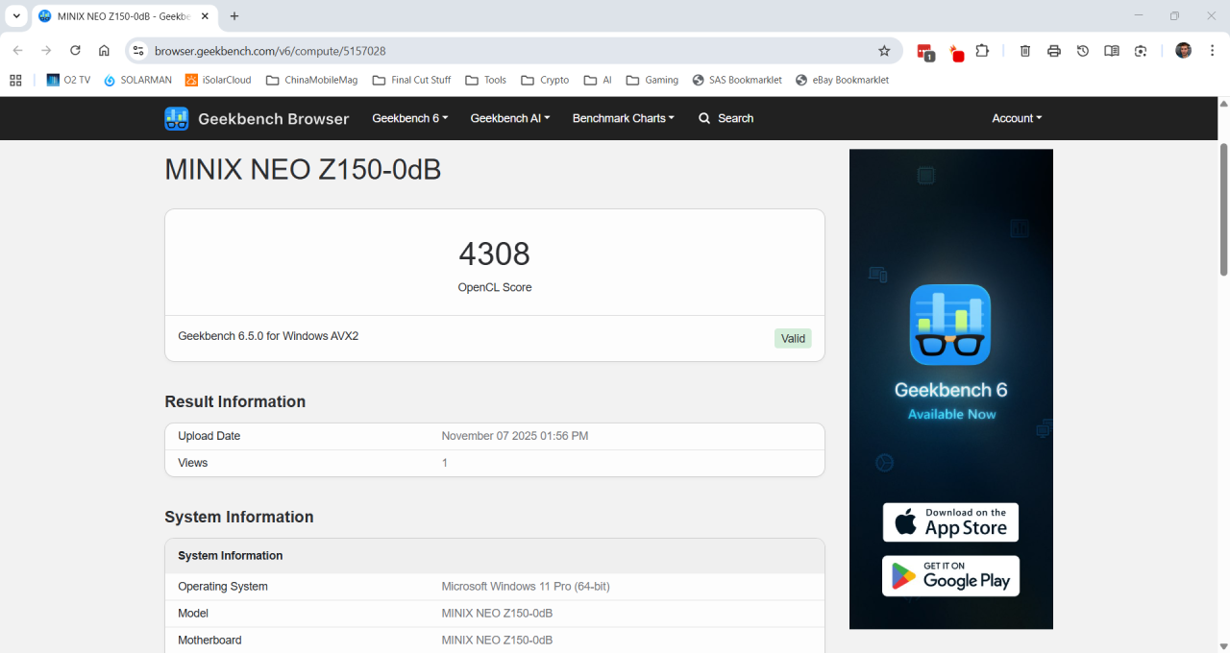Viewport: 1230px width, 653px height.
Task: Click the screenshot capture toolbar icon
Action: tap(1141, 50)
